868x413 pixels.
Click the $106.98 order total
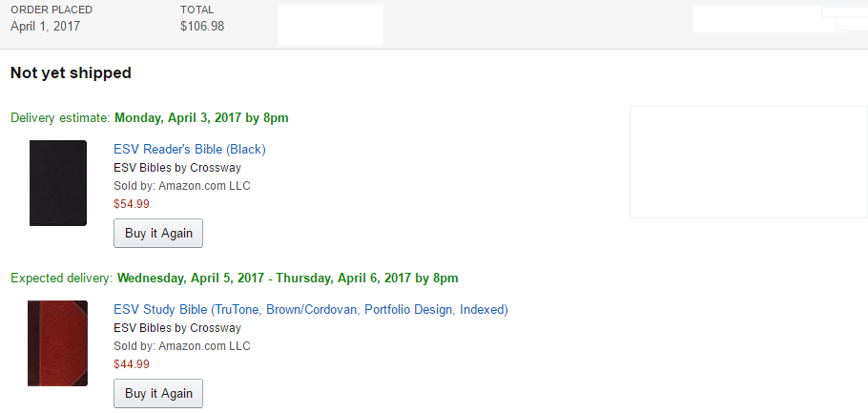(202, 26)
